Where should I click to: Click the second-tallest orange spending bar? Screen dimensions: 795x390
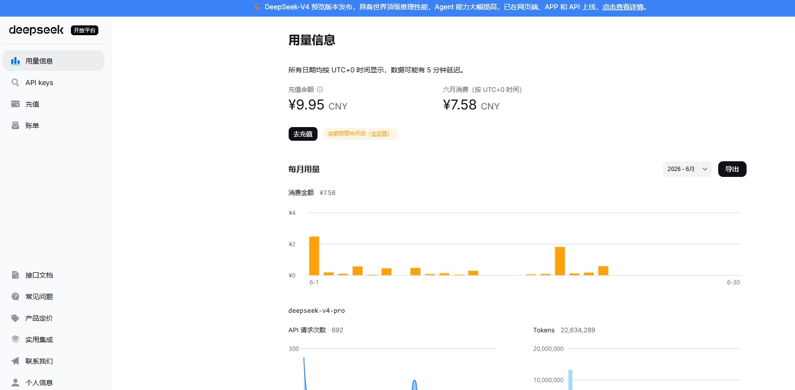(x=560, y=261)
